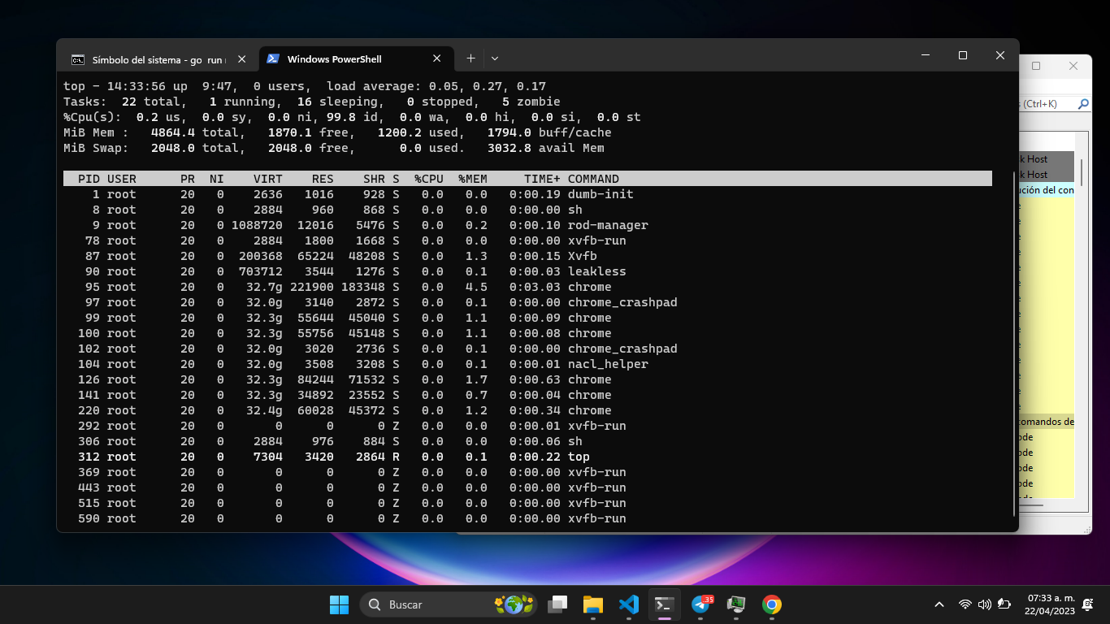1110x624 pixels.
Task: Open a new terminal tab with the plus icon
Action: 470,58
